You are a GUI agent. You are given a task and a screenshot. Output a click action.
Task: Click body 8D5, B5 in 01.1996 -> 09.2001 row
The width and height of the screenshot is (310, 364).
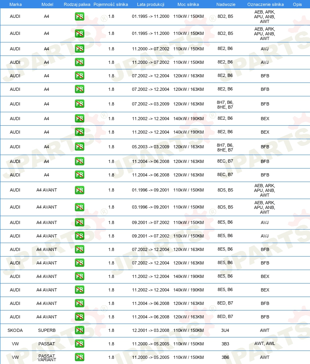[225, 190]
